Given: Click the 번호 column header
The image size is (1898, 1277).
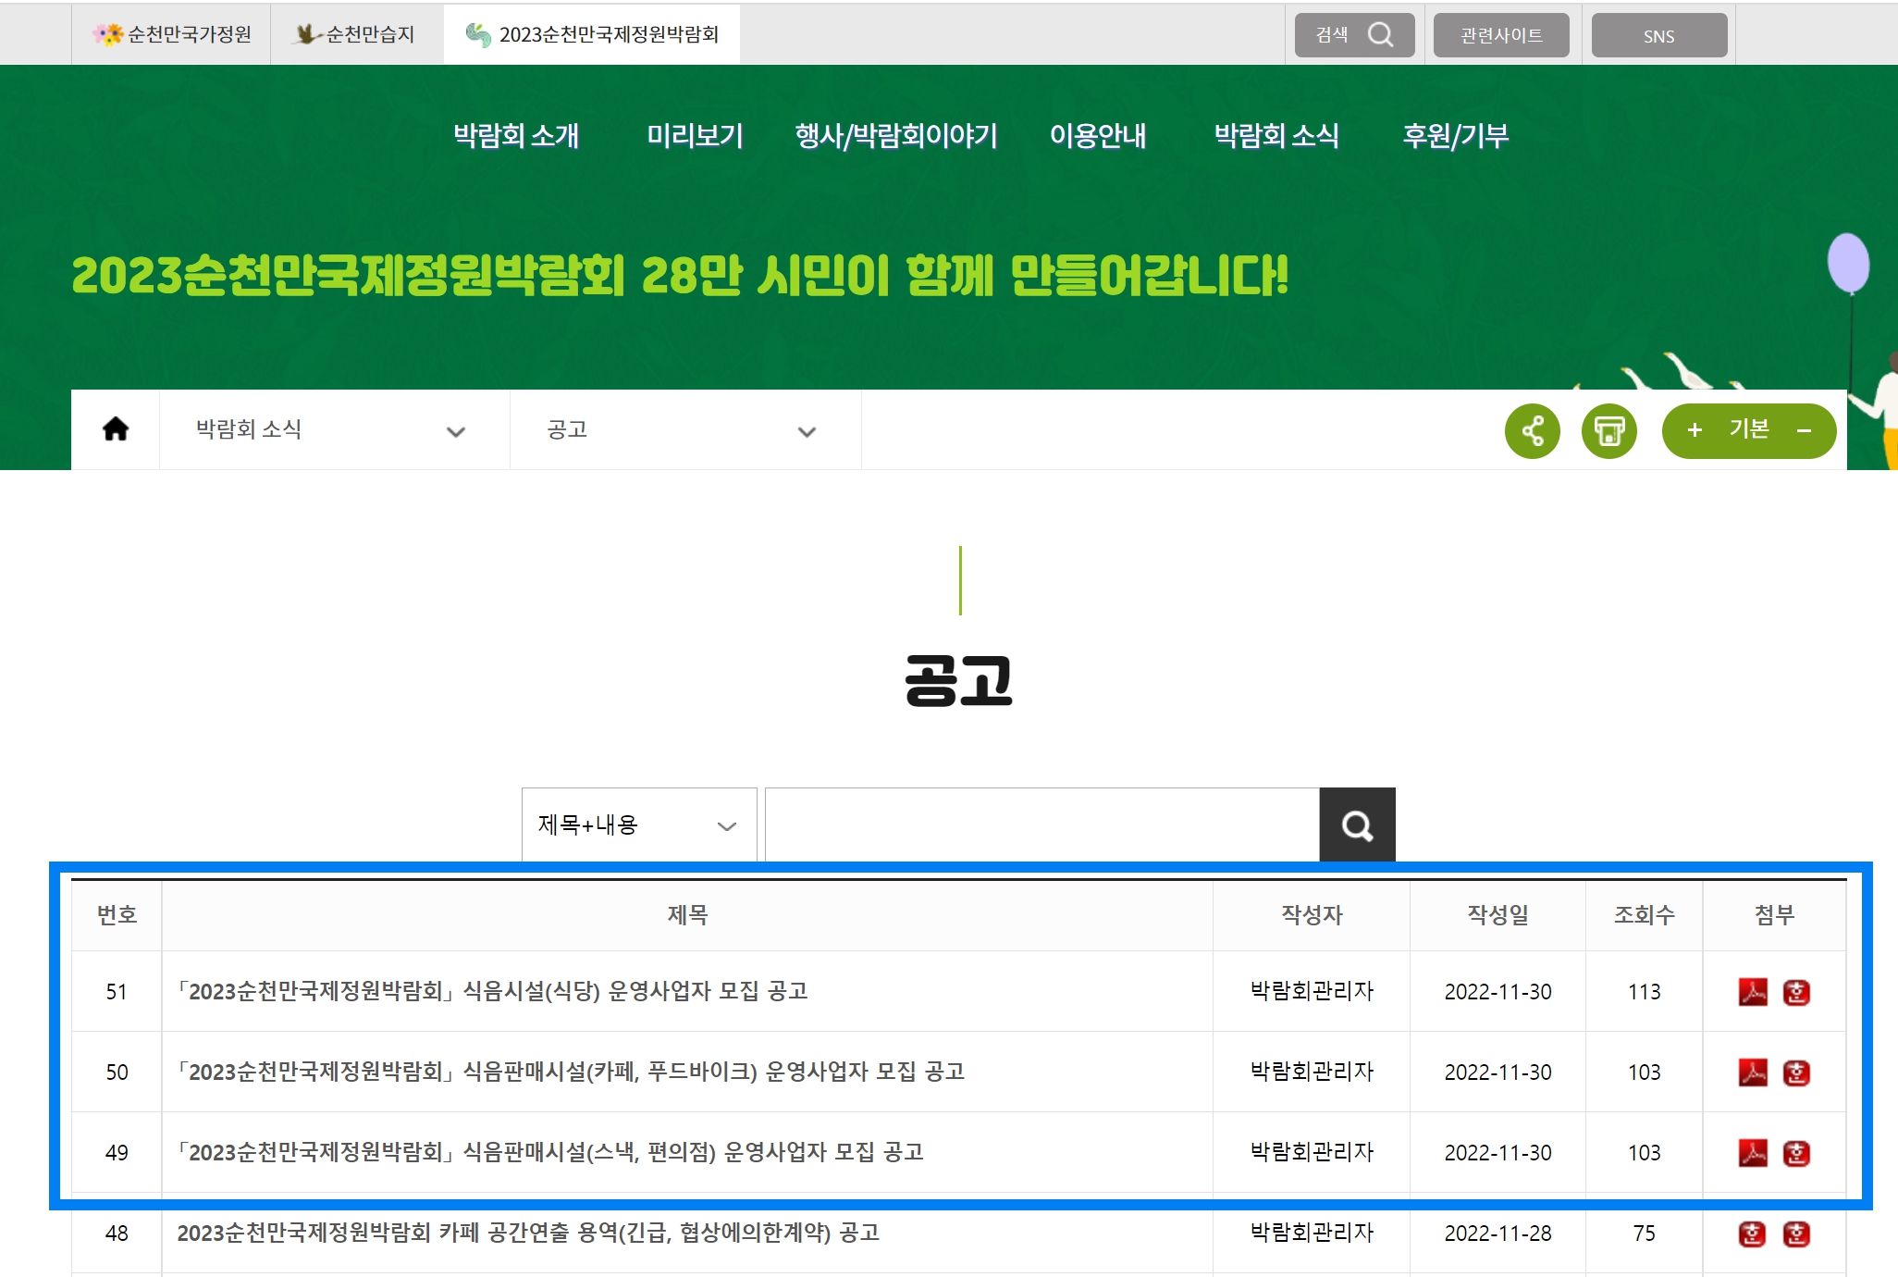Looking at the screenshot, I should [117, 915].
